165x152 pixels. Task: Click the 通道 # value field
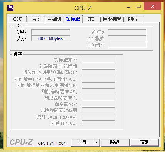[127, 32]
